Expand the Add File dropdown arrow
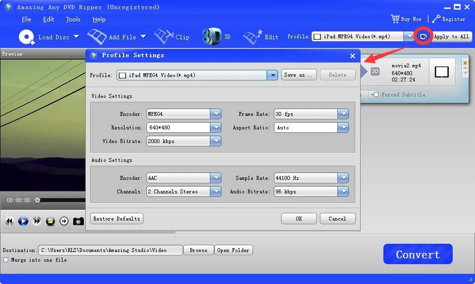This screenshot has height=284, width=475. tap(143, 37)
